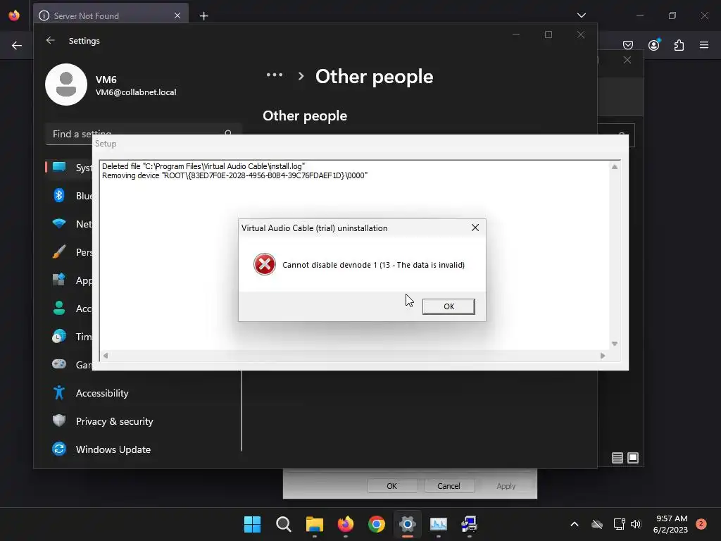Click Setup log scroll right arrow
This screenshot has height=541, width=721.
(603, 355)
